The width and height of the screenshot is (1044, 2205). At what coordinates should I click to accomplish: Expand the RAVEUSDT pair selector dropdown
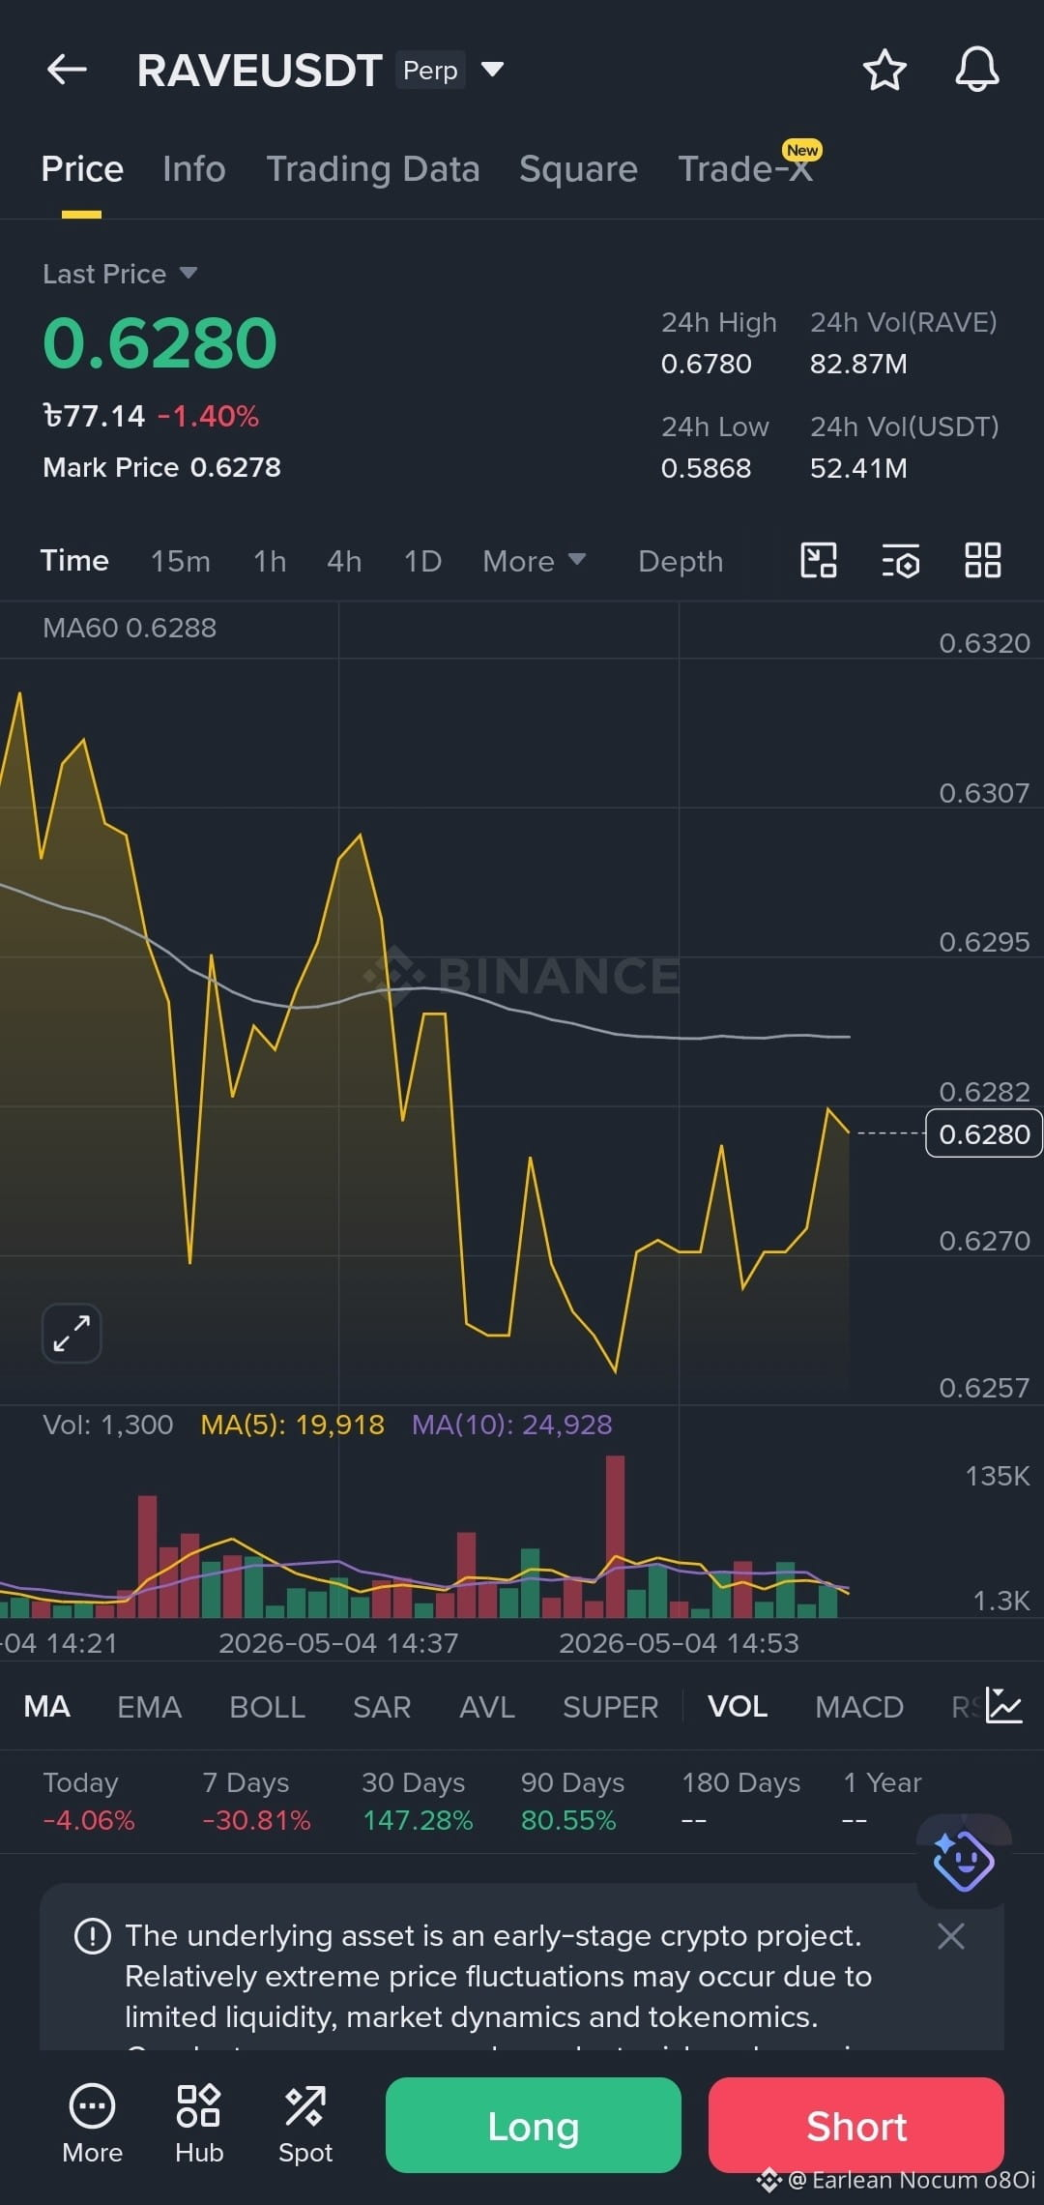tap(492, 70)
